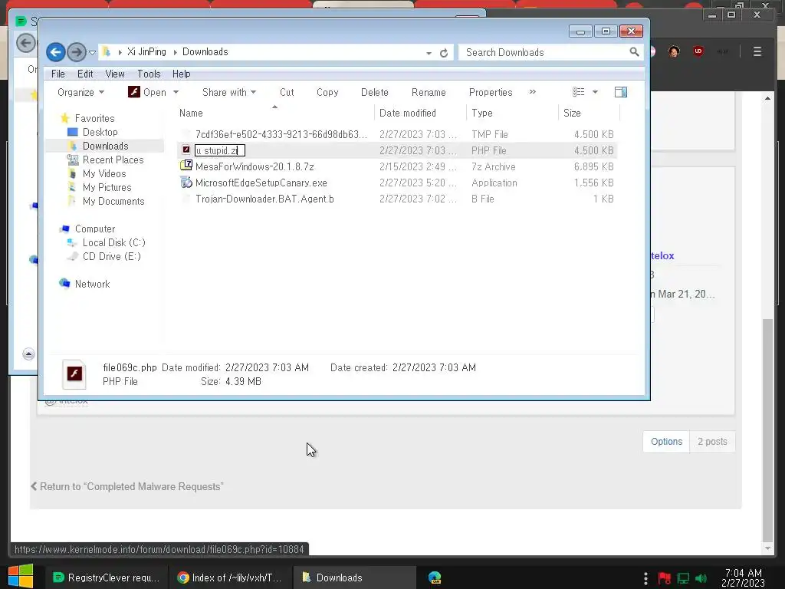Switch to Chrome Index of taskbar window
785x589 pixels.
[228, 577]
